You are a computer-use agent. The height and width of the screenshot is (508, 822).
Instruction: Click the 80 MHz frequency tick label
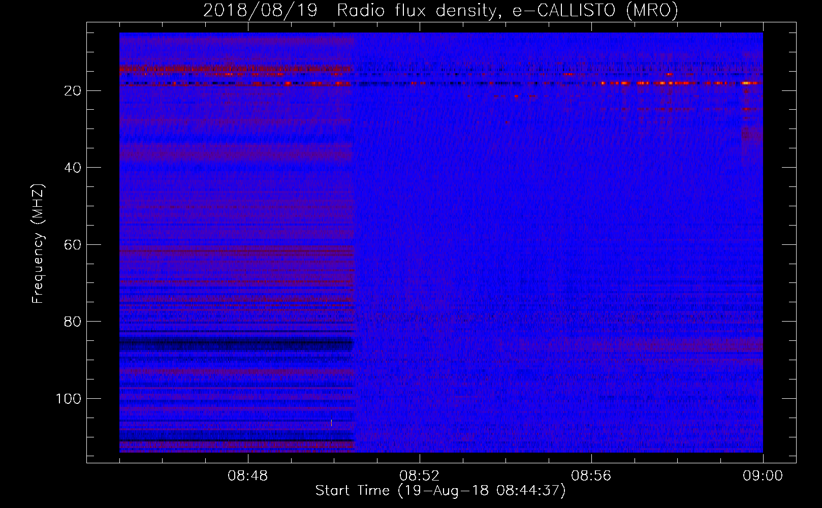(x=73, y=322)
